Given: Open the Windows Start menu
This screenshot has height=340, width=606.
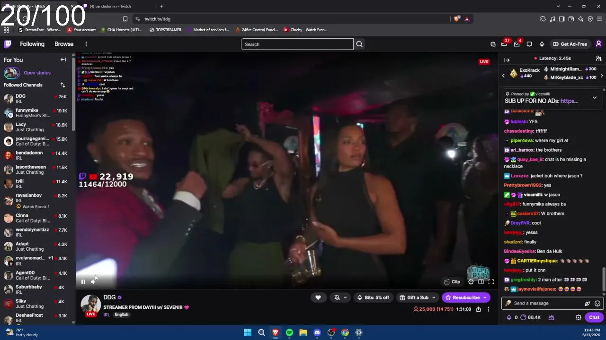Looking at the screenshot, I should [247, 332].
